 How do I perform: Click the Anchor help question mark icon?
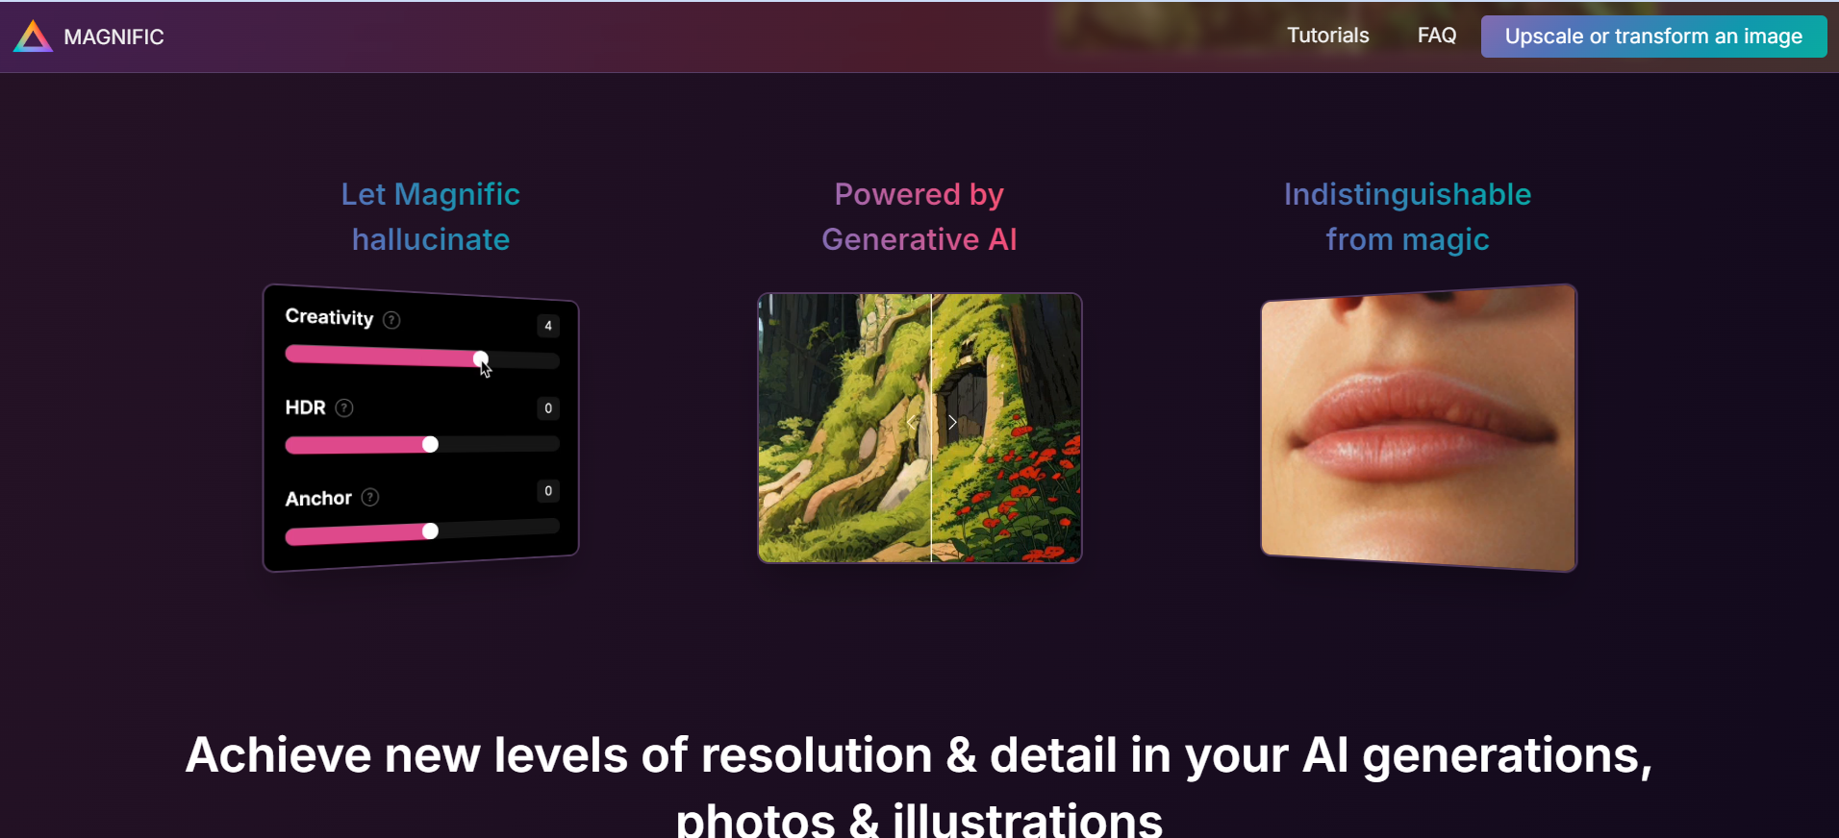tap(370, 497)
